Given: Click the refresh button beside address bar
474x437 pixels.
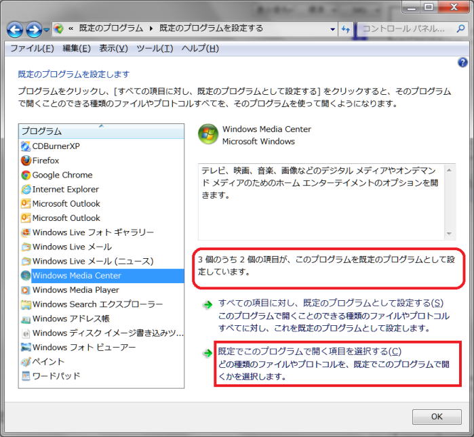Looking at the screenshot, I should [346, 29].
